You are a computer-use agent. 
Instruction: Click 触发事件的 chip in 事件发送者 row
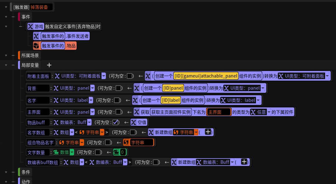(x=53, y=36)
